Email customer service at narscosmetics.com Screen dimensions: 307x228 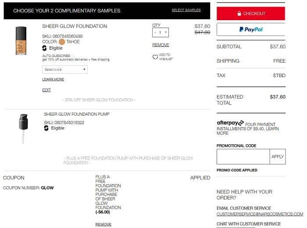[260, 214]
